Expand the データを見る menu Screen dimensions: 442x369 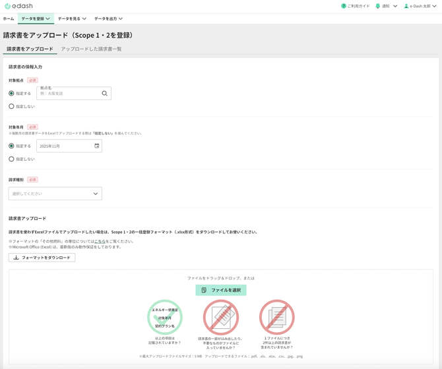click(72, 18)
